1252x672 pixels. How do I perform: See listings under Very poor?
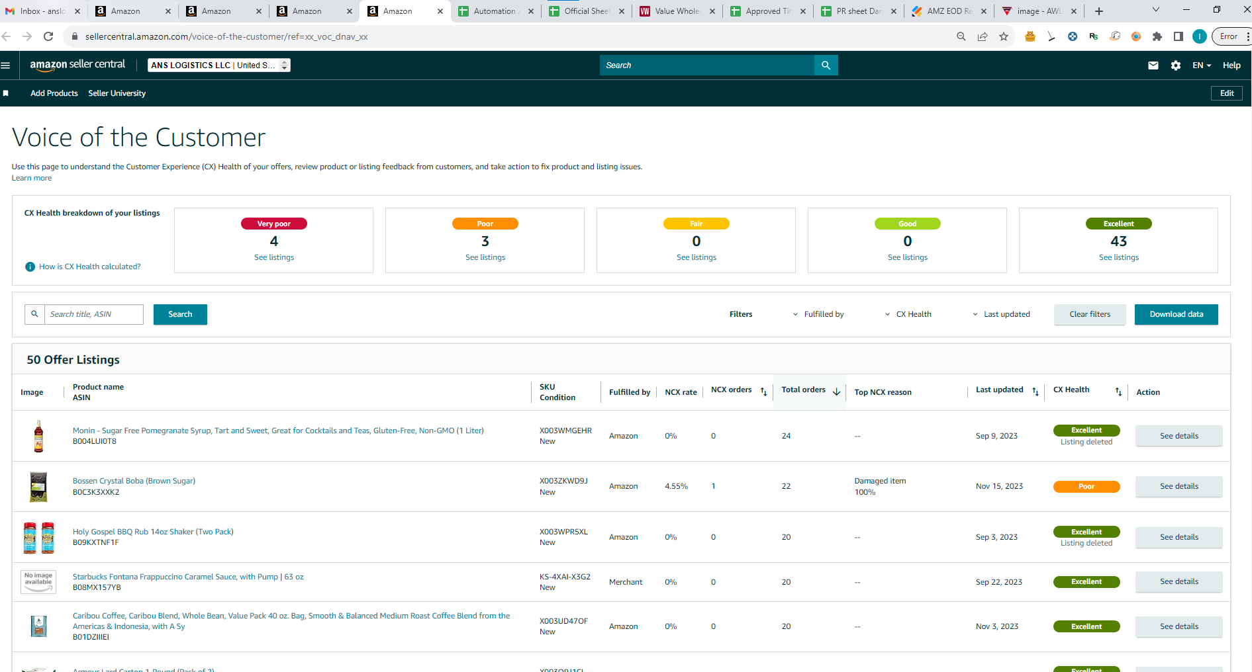pyautogui.click(x=274, y=257)
